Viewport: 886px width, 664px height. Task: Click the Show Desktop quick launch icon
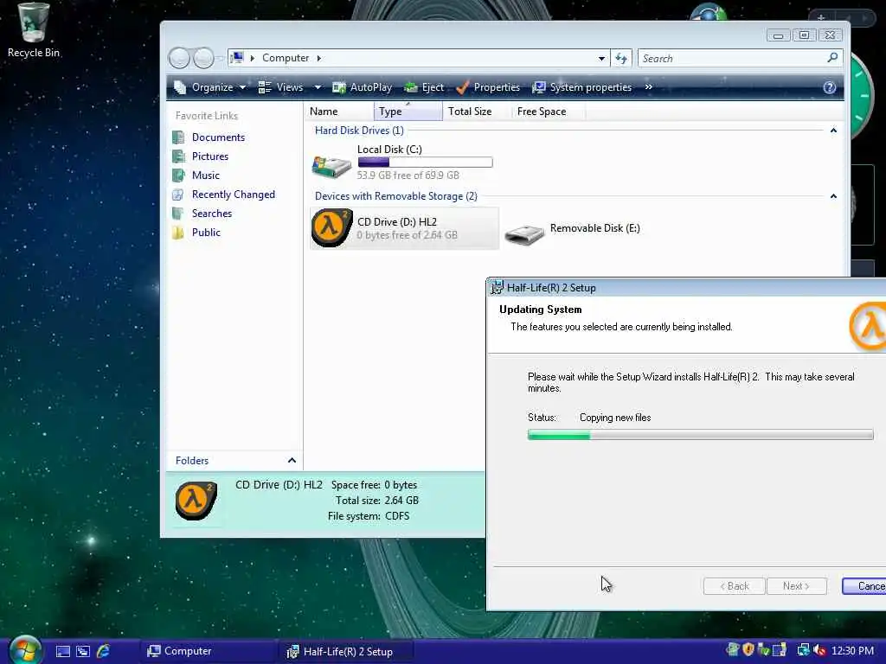pos(62,651)
